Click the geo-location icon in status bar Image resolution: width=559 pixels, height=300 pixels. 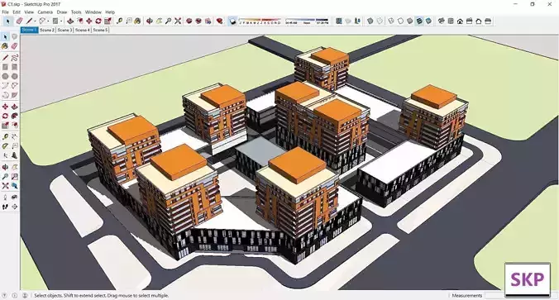[5, 295]
